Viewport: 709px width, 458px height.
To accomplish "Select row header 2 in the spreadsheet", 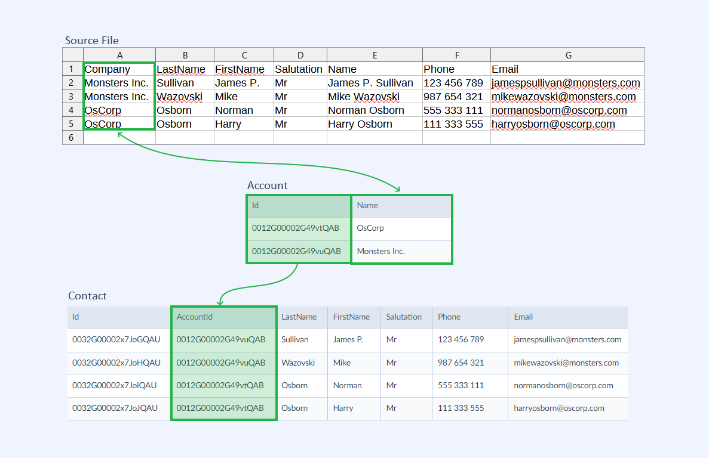I will pyautogui.click(x=73, y=83).
